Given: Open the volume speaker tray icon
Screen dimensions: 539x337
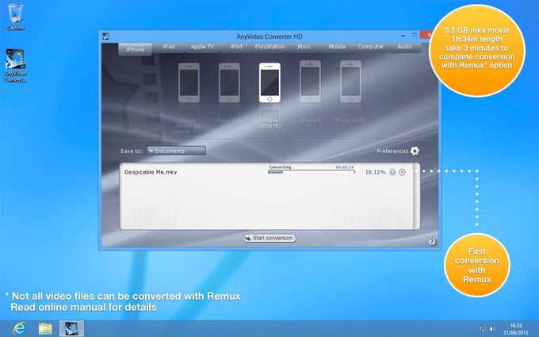Looking at the screenshot, I should tap(492, 329).
